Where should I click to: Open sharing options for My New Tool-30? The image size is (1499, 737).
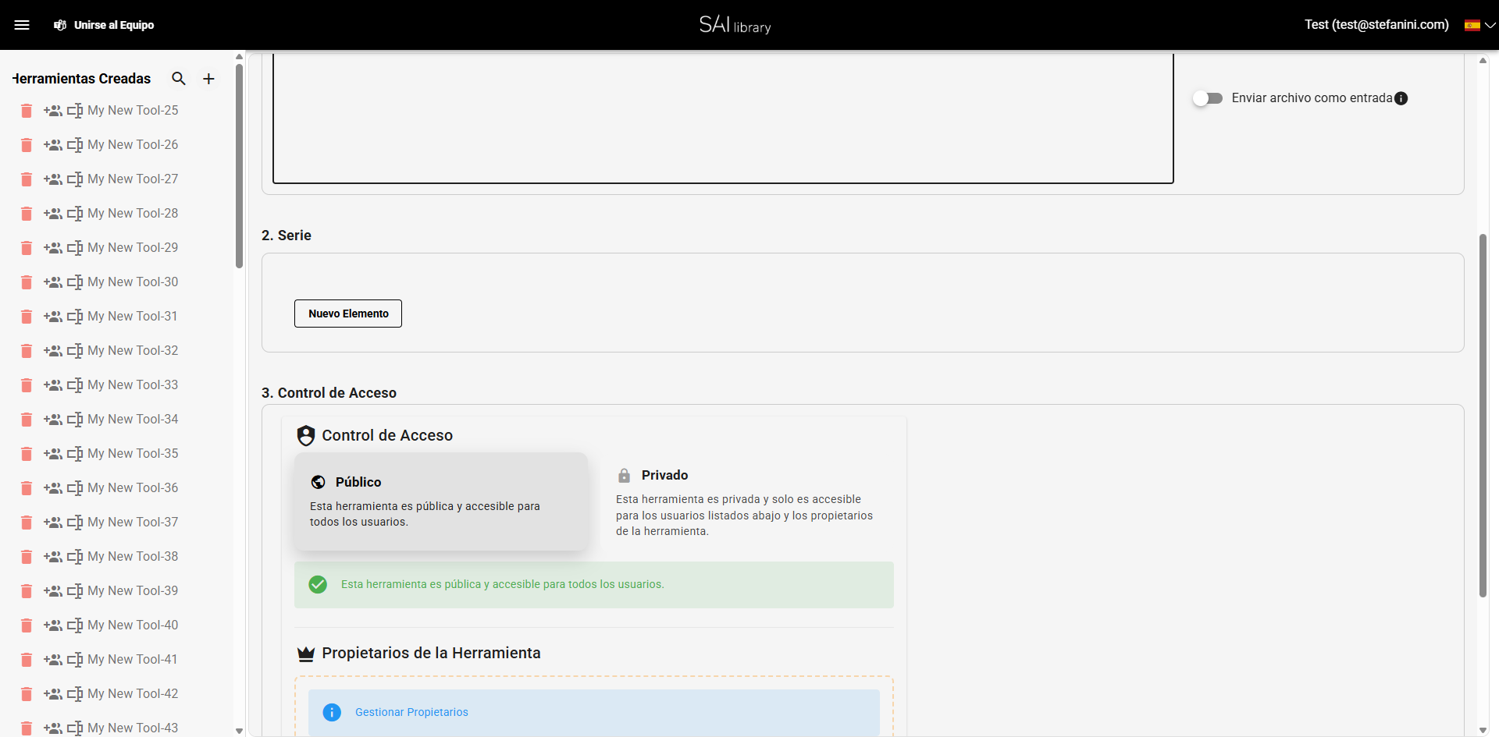[53, 282]
